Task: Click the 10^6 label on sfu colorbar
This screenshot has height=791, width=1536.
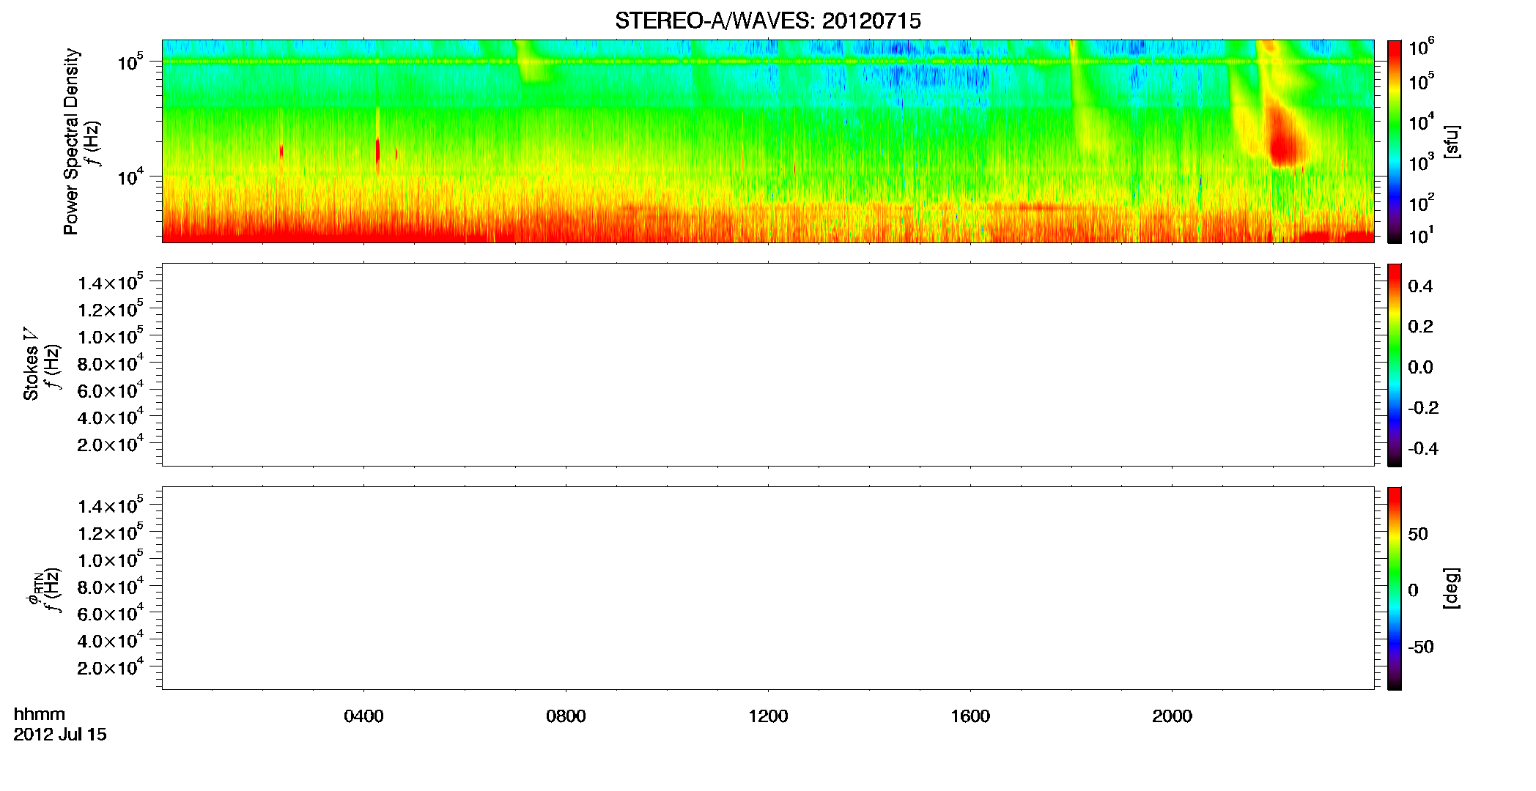Action: (x=1421, y=47)
